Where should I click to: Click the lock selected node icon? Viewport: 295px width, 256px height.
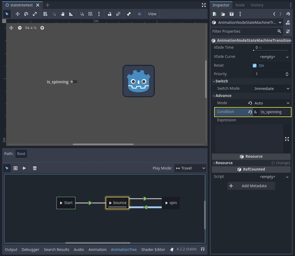coord(110,14)
